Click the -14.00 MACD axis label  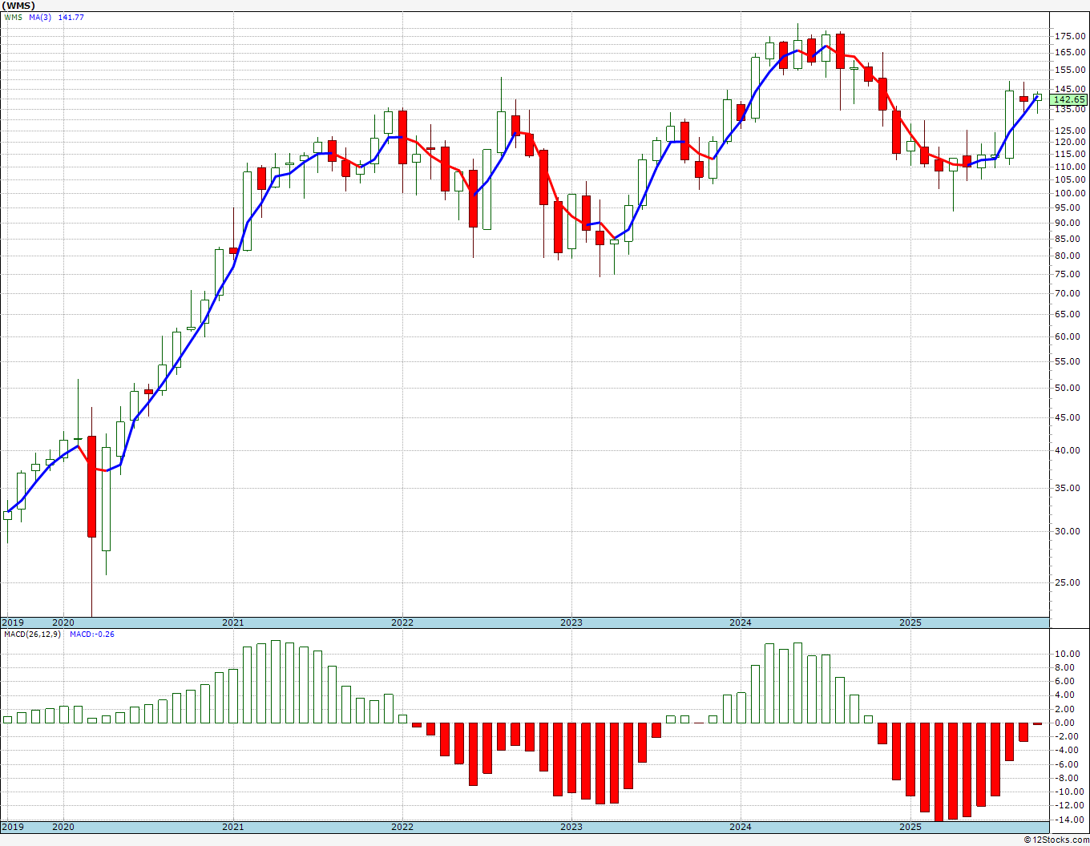pos(1071,820)
